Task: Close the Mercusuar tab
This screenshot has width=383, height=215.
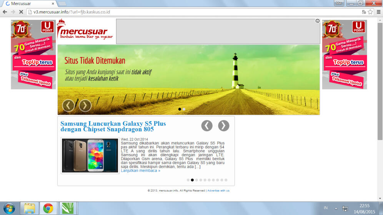Action: click(x=53, y=4)
